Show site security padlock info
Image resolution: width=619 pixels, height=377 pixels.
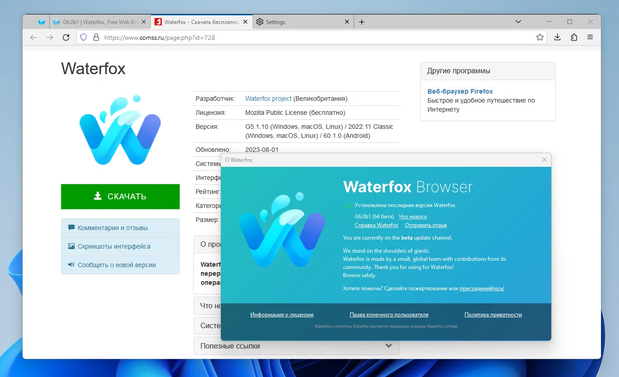pos(96,38)
